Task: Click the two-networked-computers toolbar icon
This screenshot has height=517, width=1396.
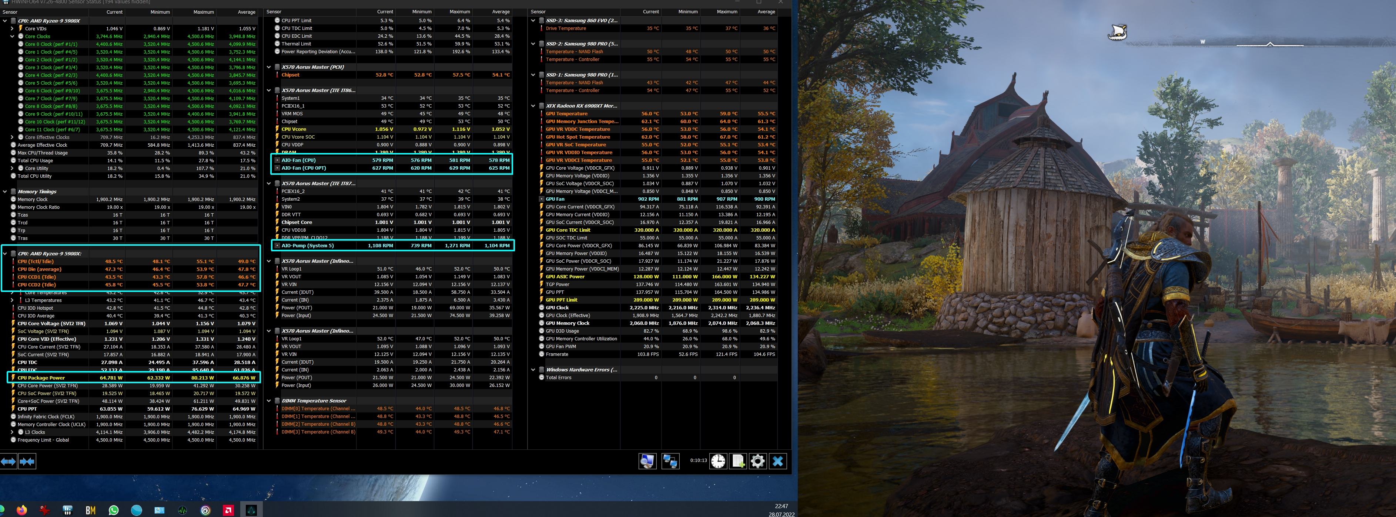Action: [x=670, y=461]
